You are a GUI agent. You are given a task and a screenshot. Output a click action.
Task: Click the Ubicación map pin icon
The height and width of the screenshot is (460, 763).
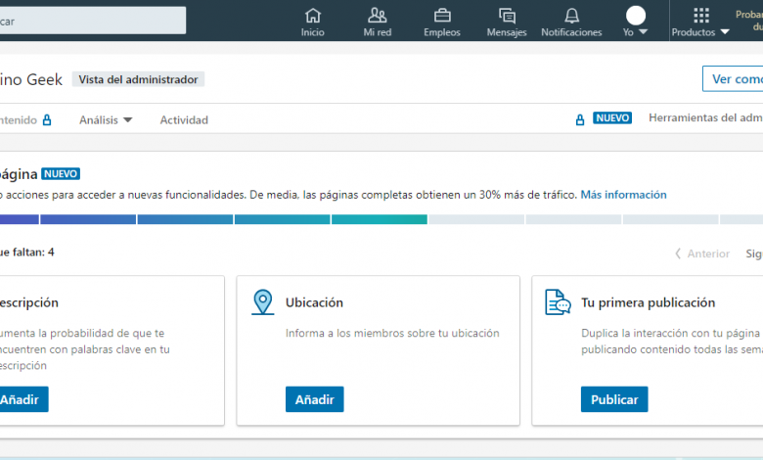(x=263, y=302)
